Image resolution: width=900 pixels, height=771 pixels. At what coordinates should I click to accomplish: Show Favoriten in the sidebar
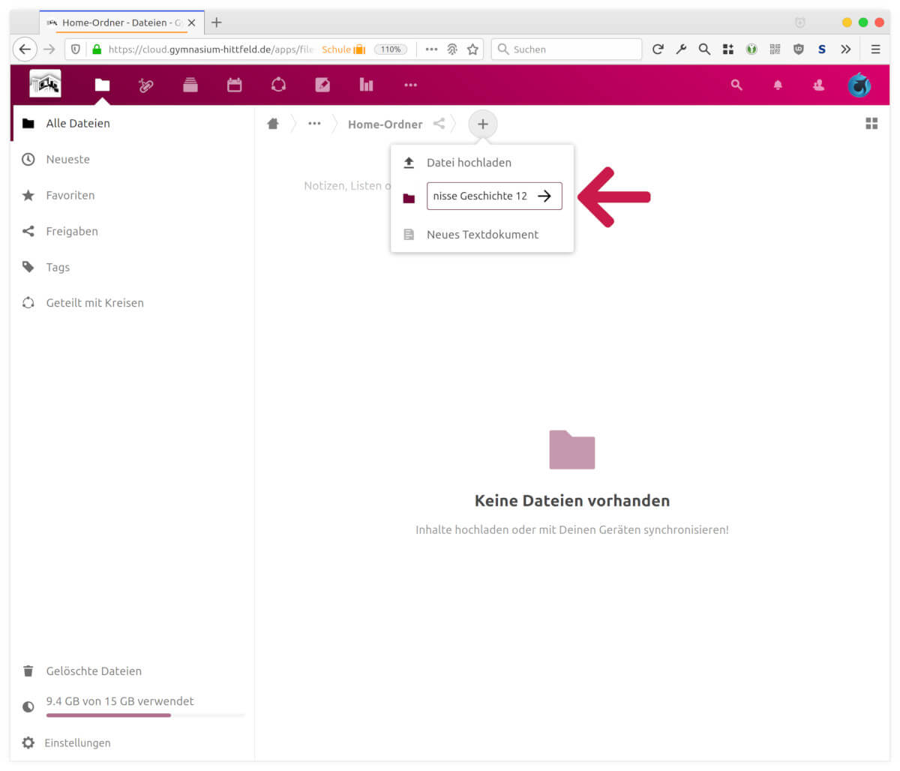pyautogui.click(x=70, y=195)
